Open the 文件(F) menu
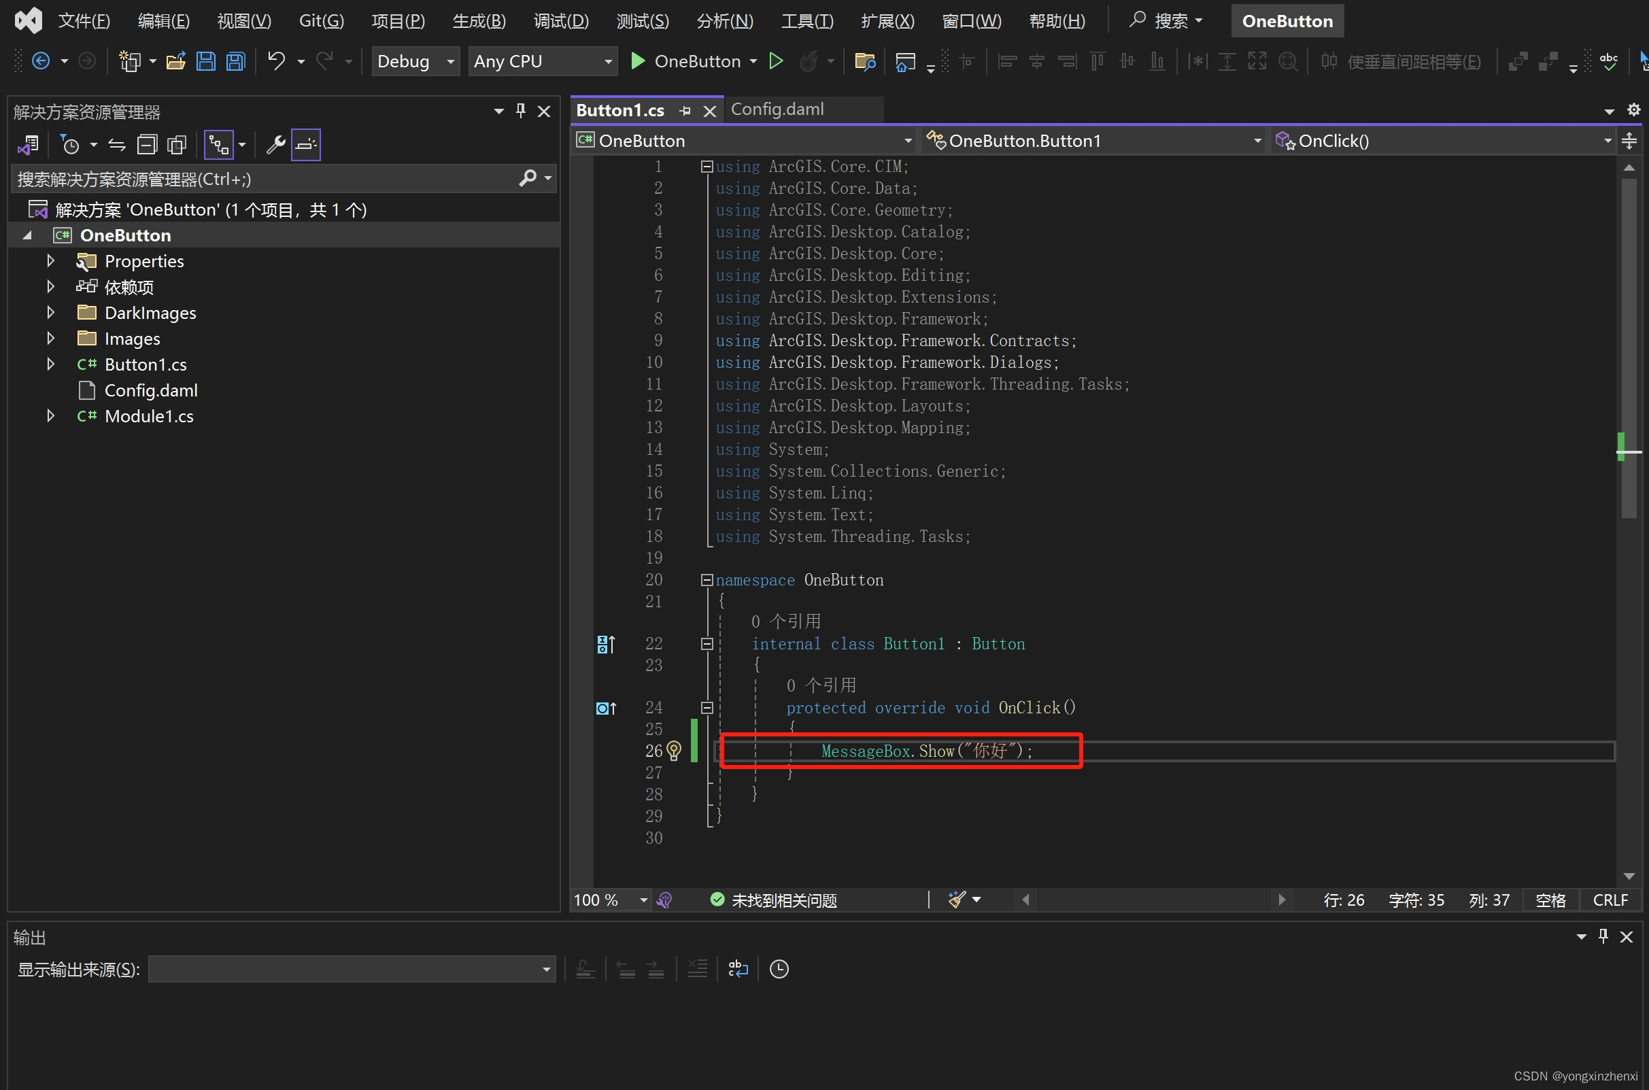1649x1090 pixels. [x=84, y=21]
